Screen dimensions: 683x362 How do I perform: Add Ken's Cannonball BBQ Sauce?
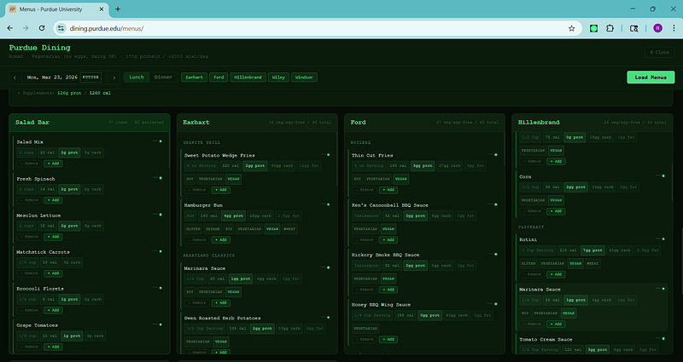pos(388,239)
